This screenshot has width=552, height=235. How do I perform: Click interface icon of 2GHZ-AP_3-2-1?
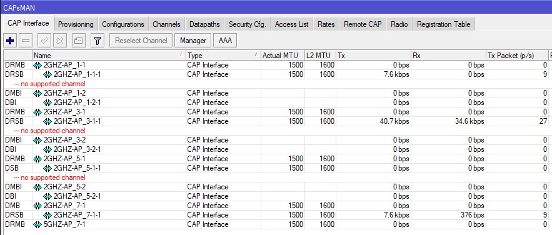pyautogui.click(x=48, y=149)
